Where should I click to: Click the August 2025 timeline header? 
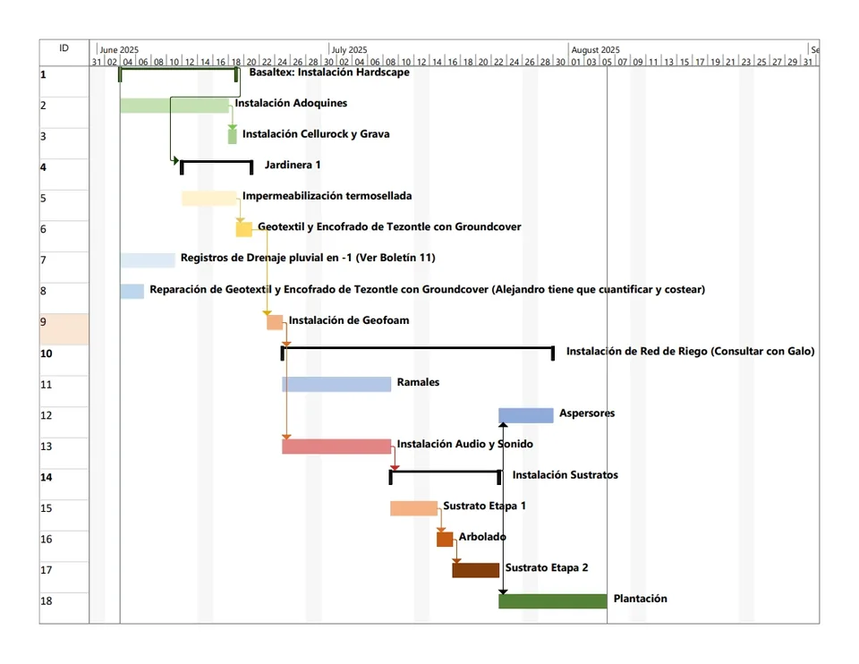(595, 49)
